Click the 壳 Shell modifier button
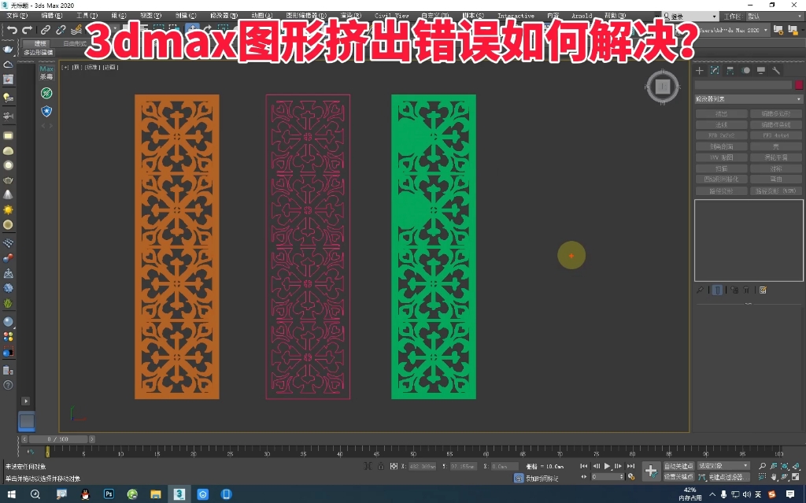 point(776,146)
